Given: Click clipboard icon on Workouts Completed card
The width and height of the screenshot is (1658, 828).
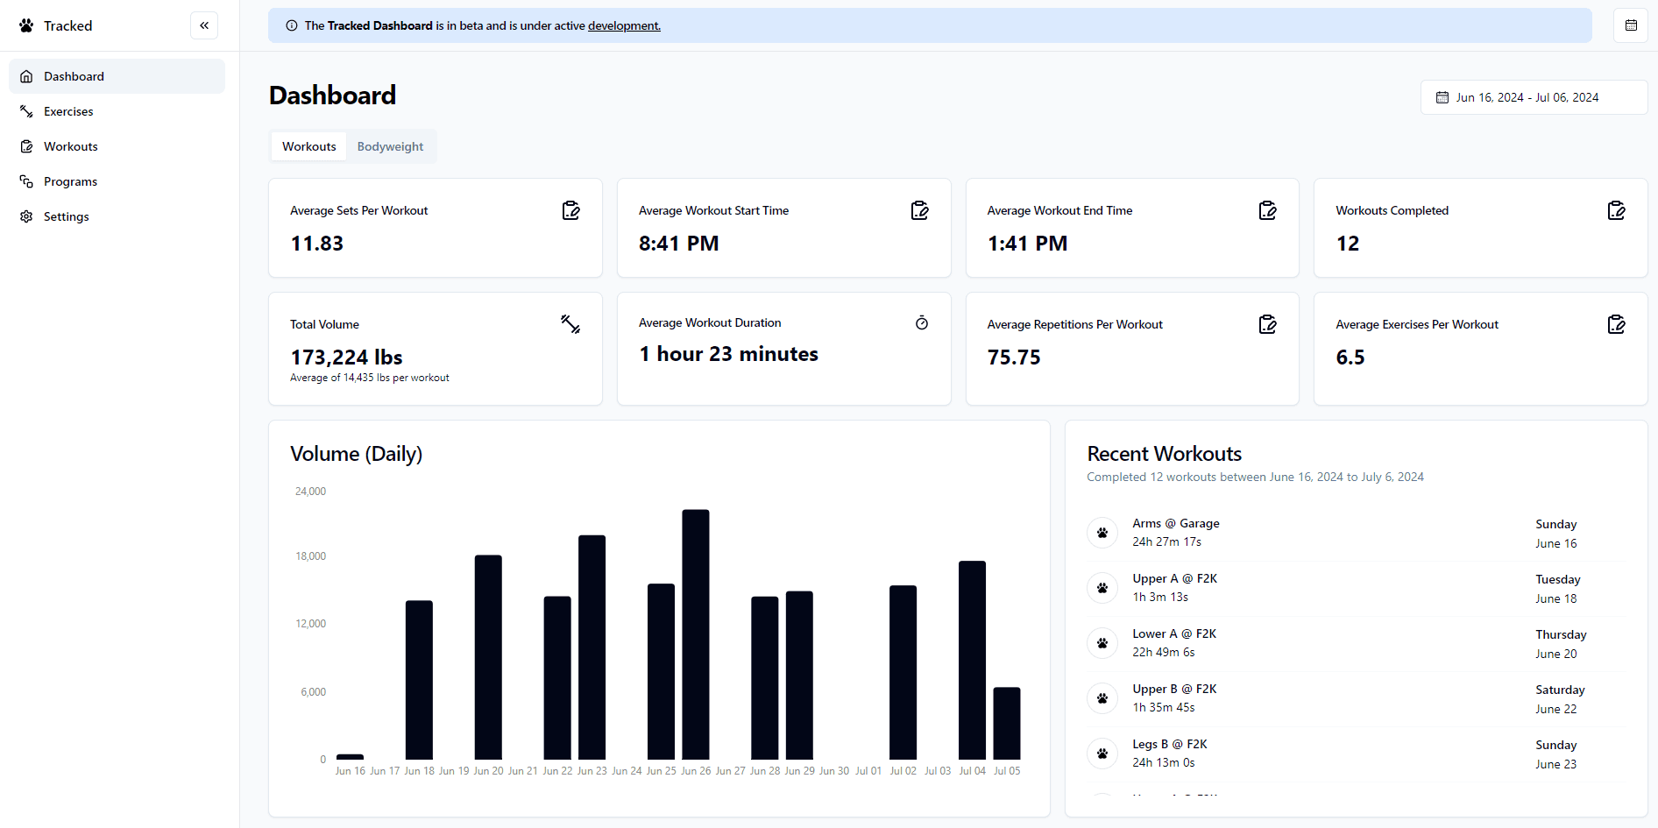Looking at the screenshot, I should (x=1617, y=210).
